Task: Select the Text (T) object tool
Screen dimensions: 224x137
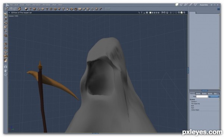Action: (x=47, y=9)
